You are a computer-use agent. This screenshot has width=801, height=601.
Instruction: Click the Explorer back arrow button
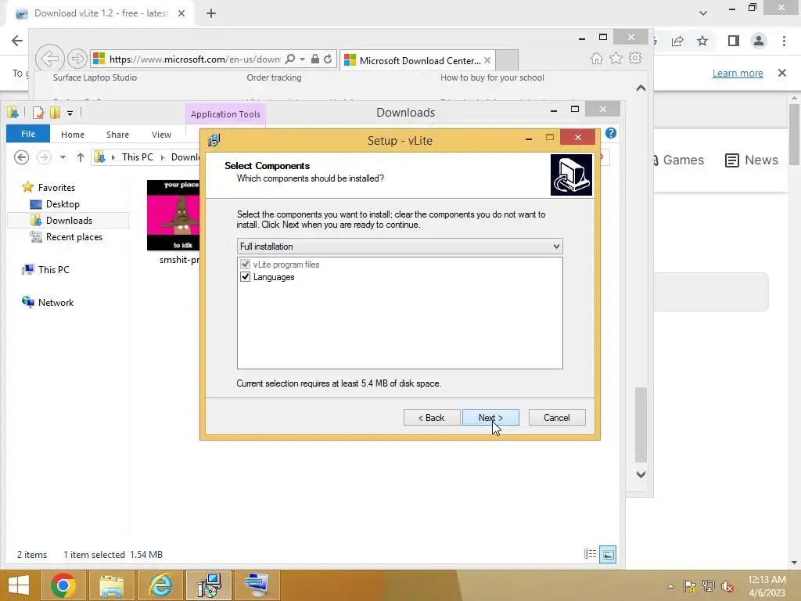pyautogui.click(x=21, y=157)
